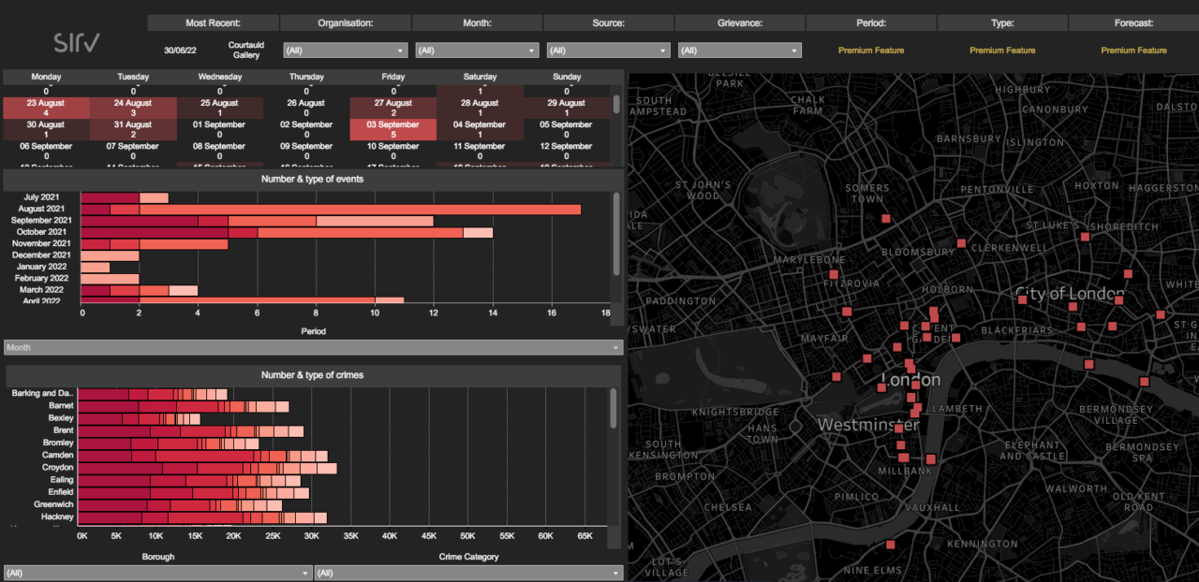Select the Camden bar in crimes chart

(187, 455)
